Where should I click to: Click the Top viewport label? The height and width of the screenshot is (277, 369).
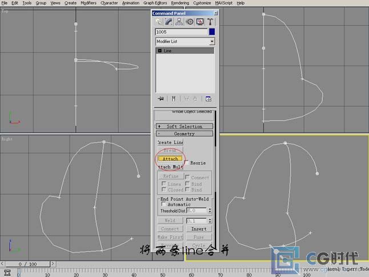pyautogui.click(x=4, y=11)
